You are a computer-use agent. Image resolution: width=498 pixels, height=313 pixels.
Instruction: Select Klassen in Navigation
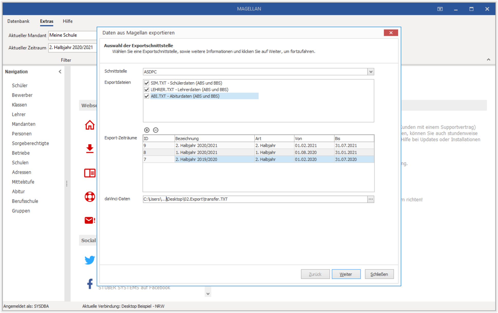19,105
